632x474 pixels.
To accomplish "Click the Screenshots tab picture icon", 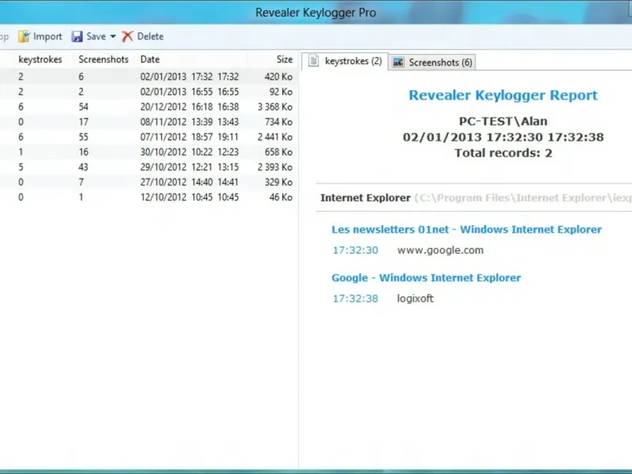I will [x=399, y=62].
